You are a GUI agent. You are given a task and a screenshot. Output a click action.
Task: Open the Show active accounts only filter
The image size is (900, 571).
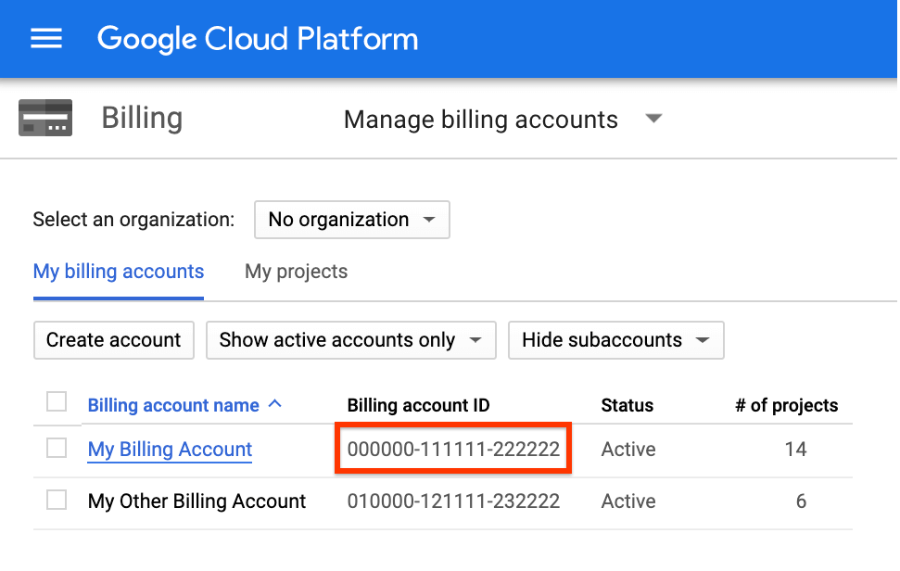350,340
